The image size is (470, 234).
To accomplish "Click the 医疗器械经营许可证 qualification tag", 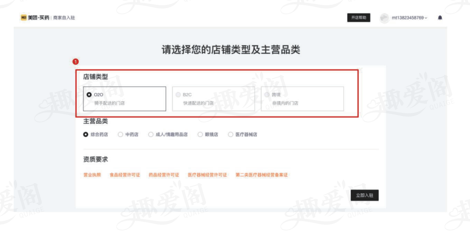I will (207, 175).
